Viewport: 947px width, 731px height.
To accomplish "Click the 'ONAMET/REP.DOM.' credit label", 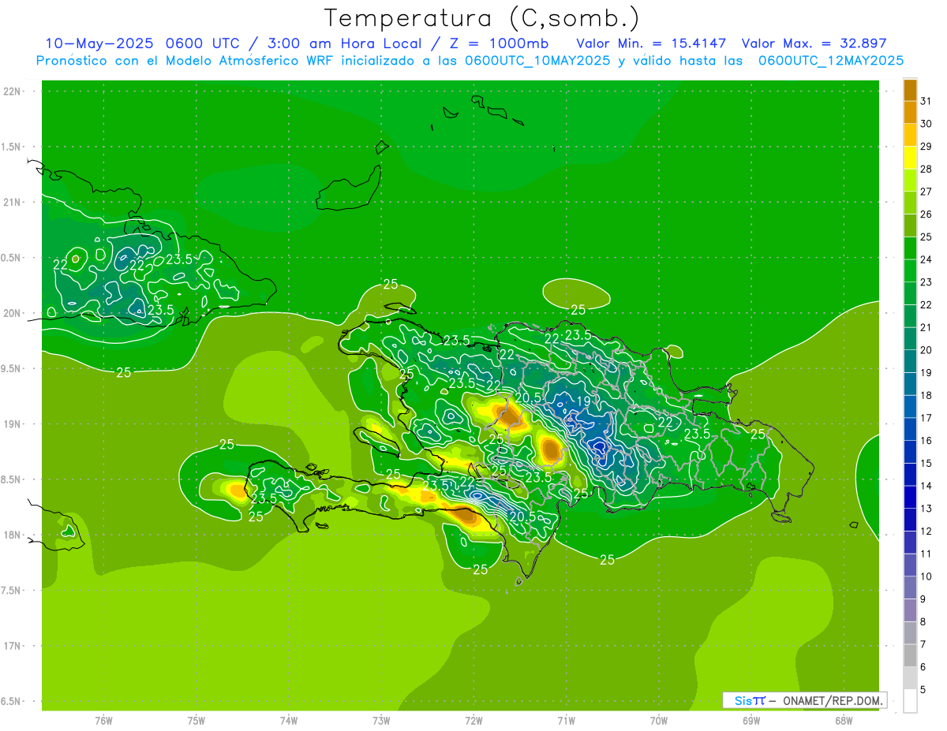I will point(831,700).
